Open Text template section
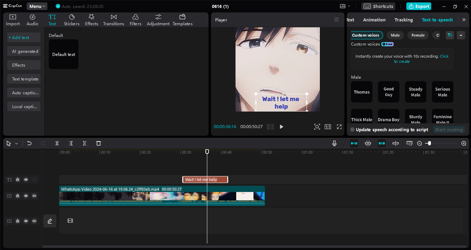This screenshot has width=471, height=250. pyautogui.click(x=24, y=79)
